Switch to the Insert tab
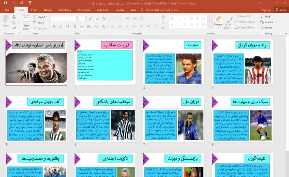 [x=34, y=10]
